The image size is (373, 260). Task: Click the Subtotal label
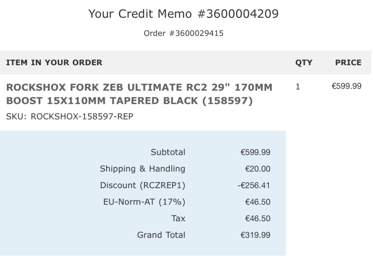(168, 152)
